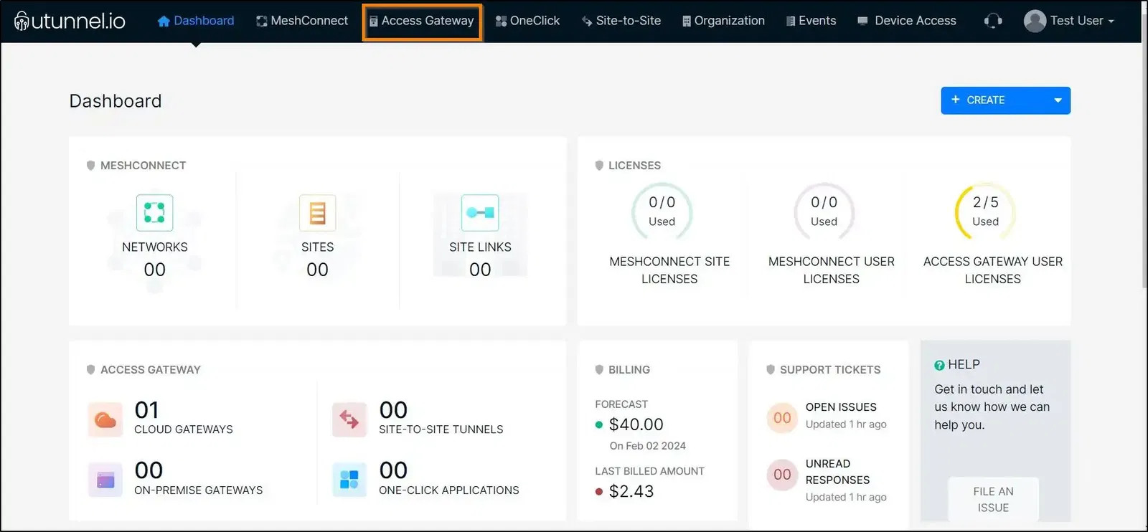Viewport: 1148px width, 532px height.
Task: Click the MESHCONNECT shield icon
Action: (90, 166)
